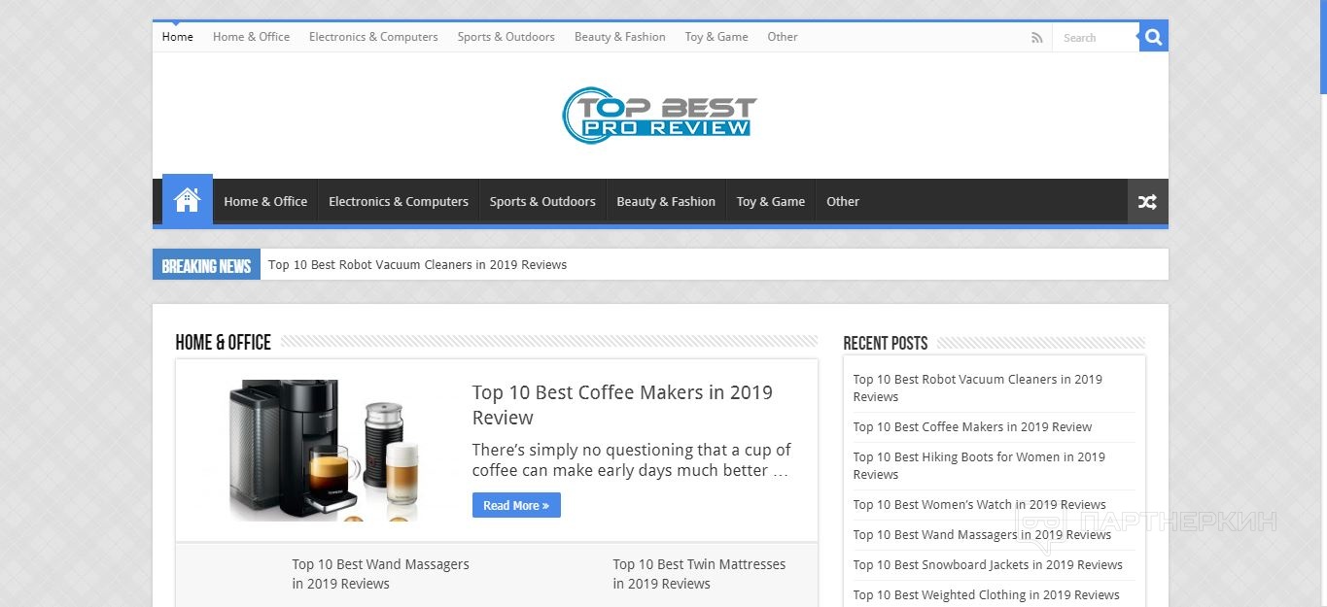The width and height of the screenshot is (1327, 607).
Task: Go to homepage via house icon
Action: [x=187, y=201]
